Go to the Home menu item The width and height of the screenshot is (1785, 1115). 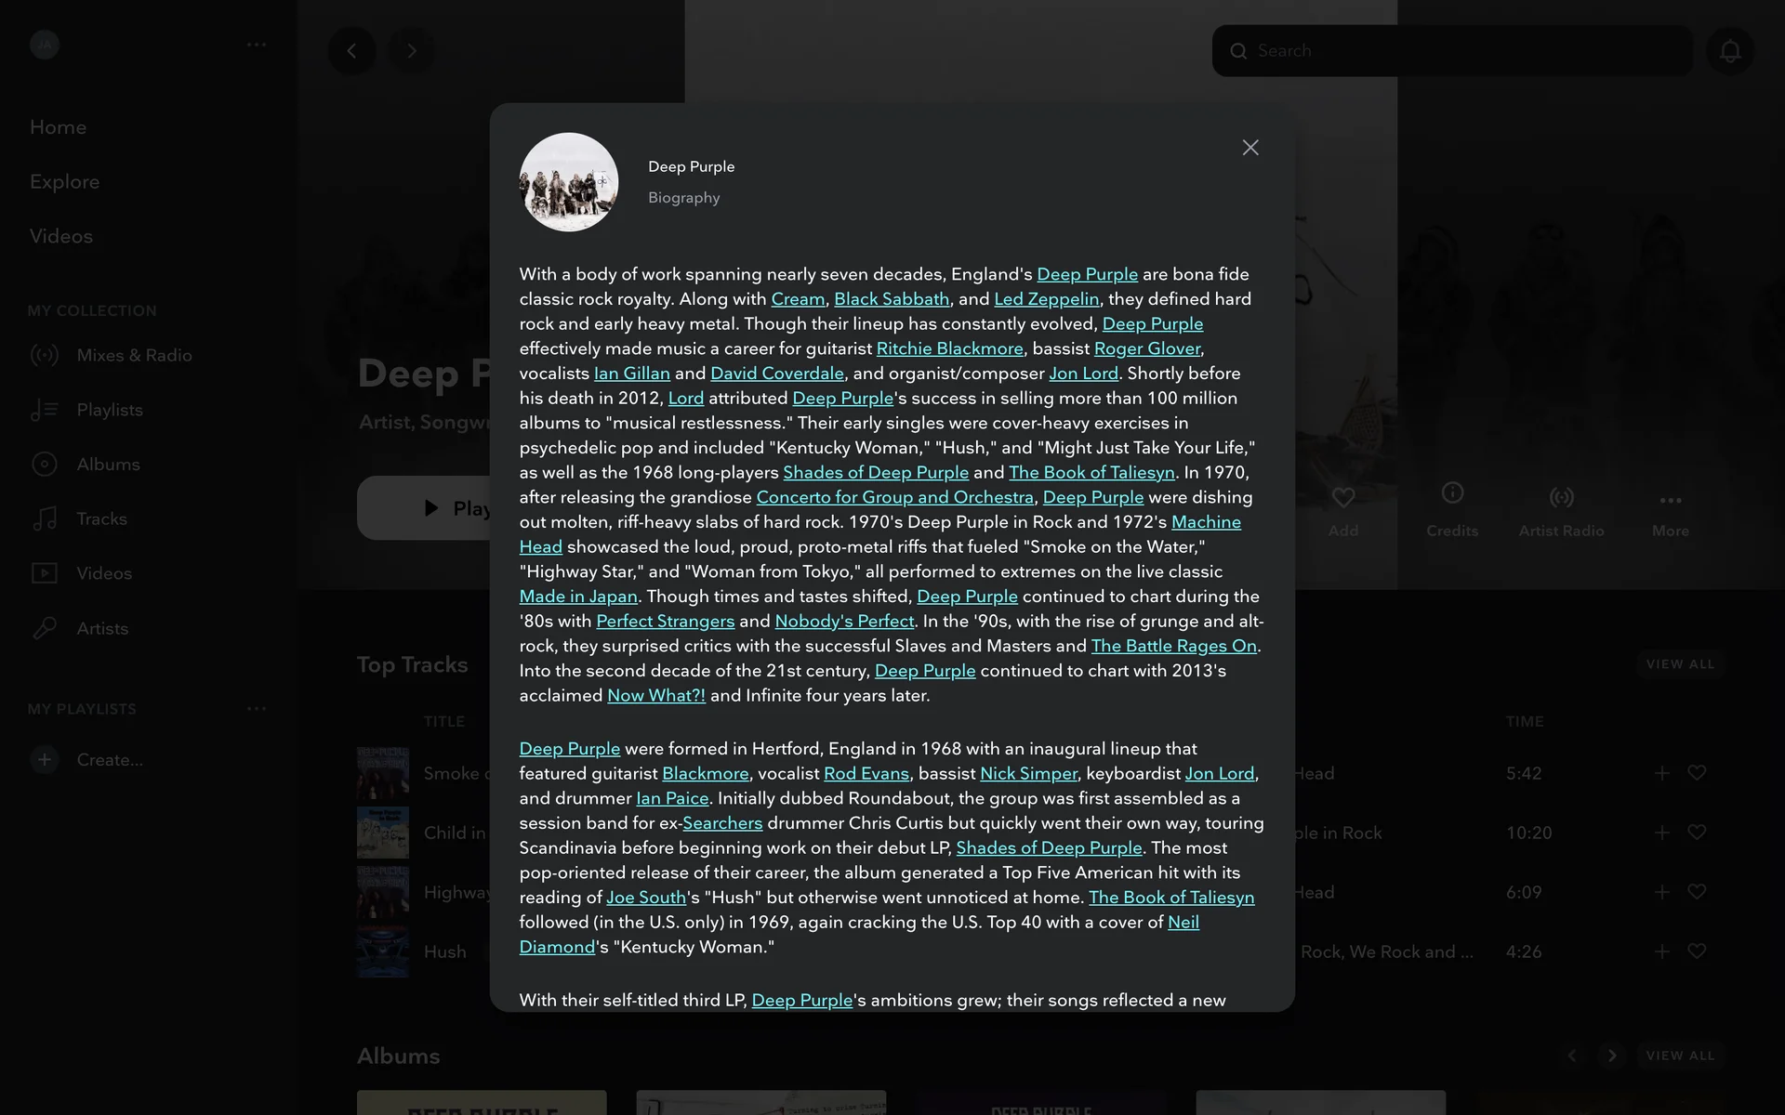coord(58,127)
